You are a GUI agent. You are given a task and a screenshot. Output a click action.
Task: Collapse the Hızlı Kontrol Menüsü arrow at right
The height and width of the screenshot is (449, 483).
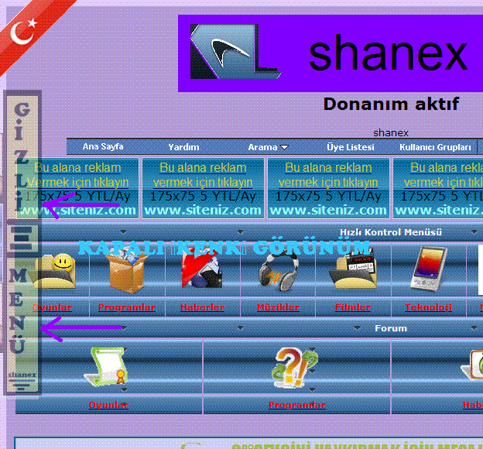474,232
